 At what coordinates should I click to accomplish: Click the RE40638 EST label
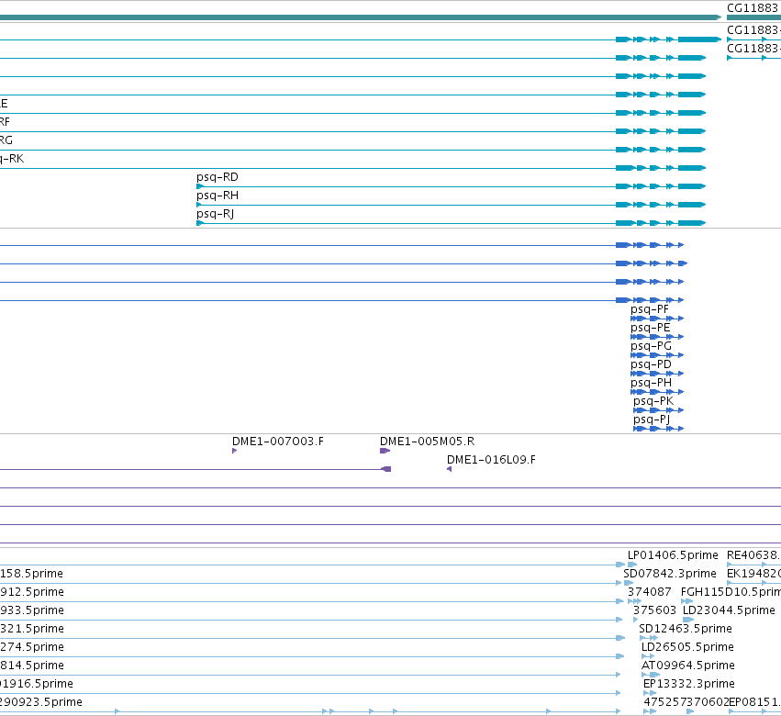[x=753, y=555]
